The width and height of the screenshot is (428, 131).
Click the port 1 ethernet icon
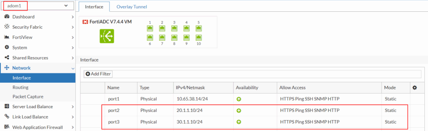pos(150,28)
